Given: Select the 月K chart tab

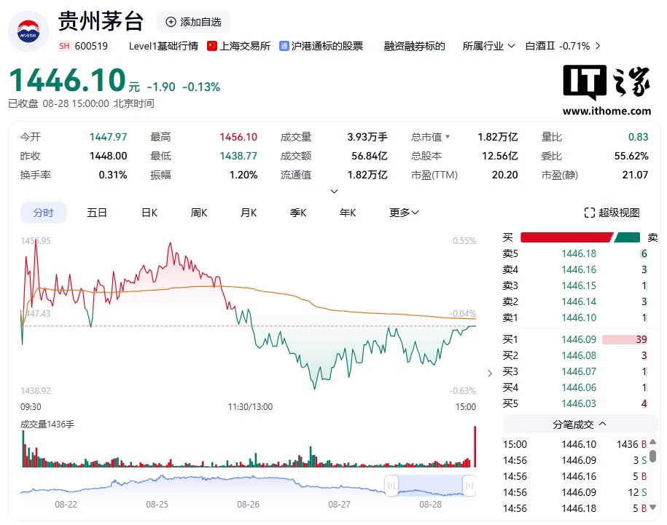Looking at the screenshot, I should tap(249, 213).
